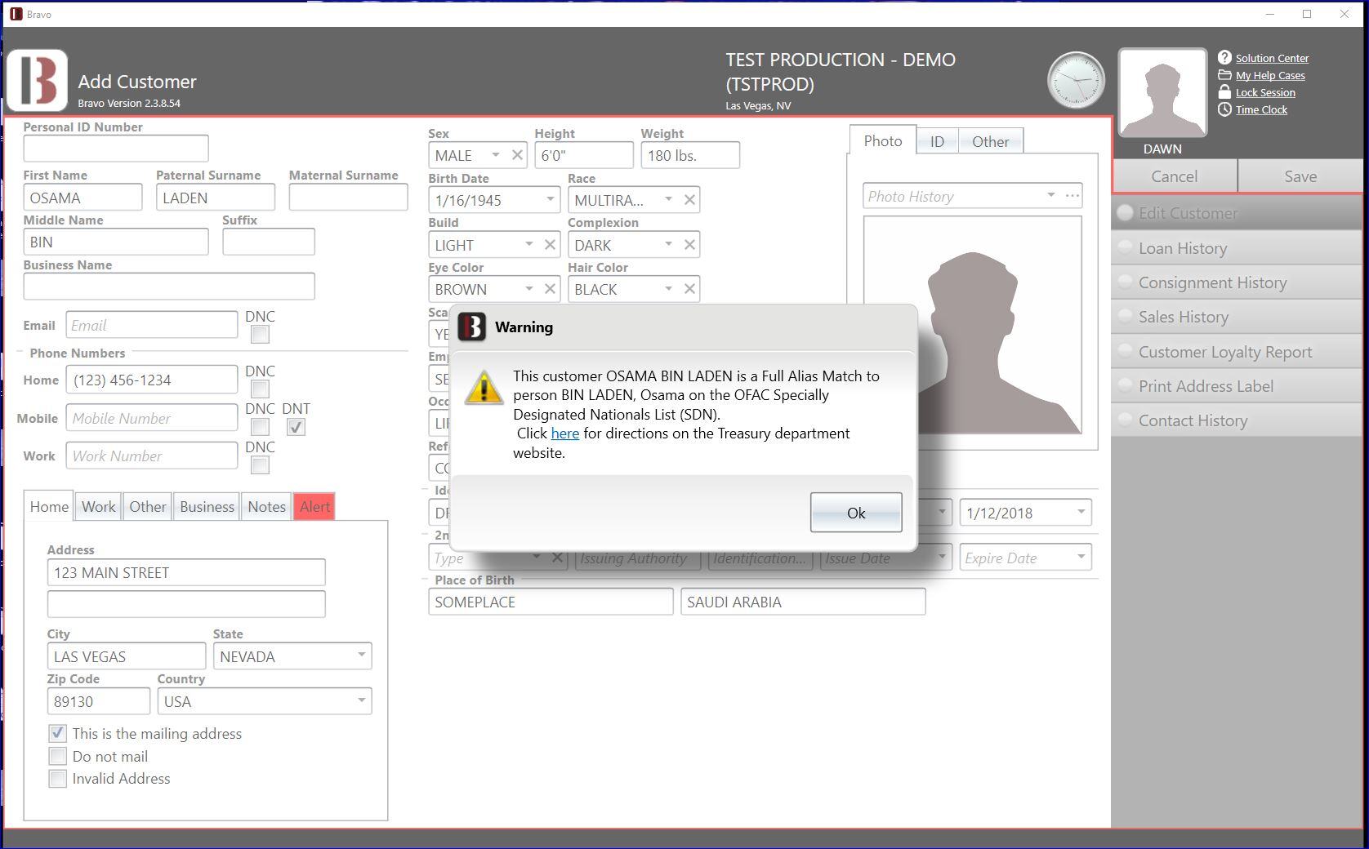Toggle the Mobile DNC checkbox
This screenshot has width=1369, height=849.
[x=260, y=427]
